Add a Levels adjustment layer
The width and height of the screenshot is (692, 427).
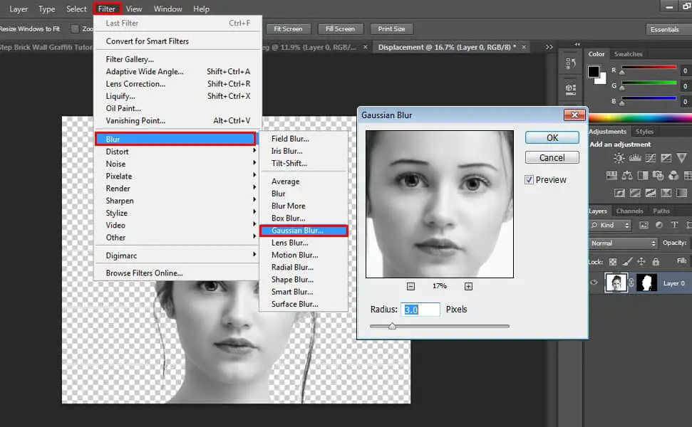(x=634, y=158)
